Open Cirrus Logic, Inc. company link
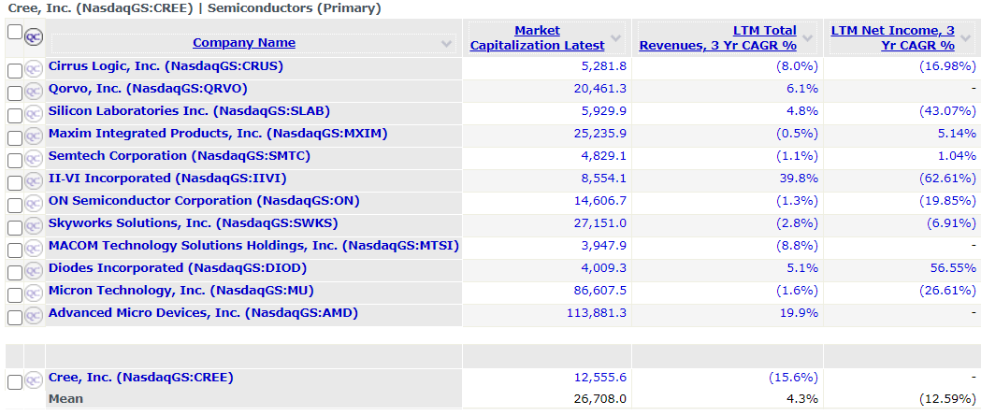This screenshot has width=981, height=415. (x=166, y=65)
